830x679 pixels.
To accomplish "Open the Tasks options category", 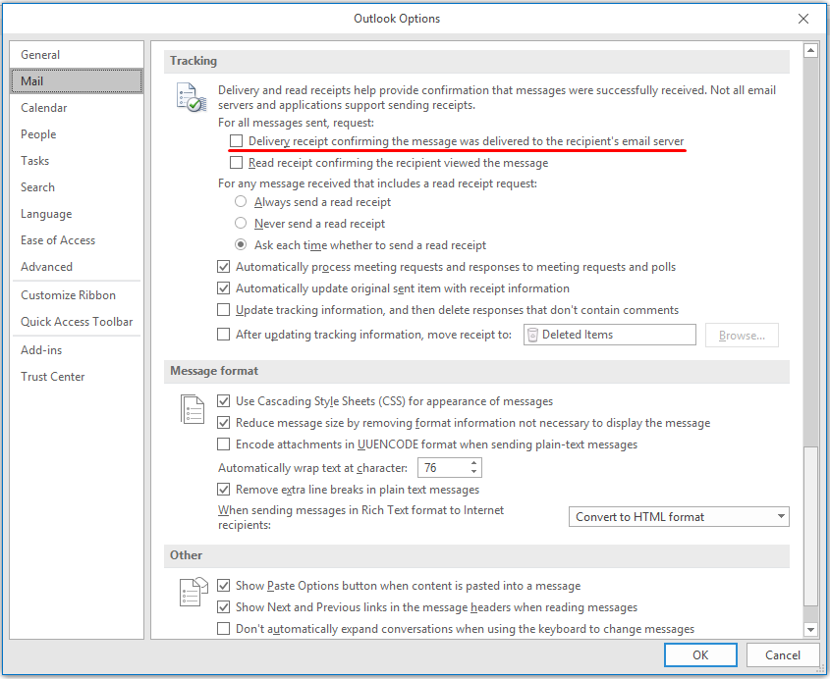I will [77, 160].
